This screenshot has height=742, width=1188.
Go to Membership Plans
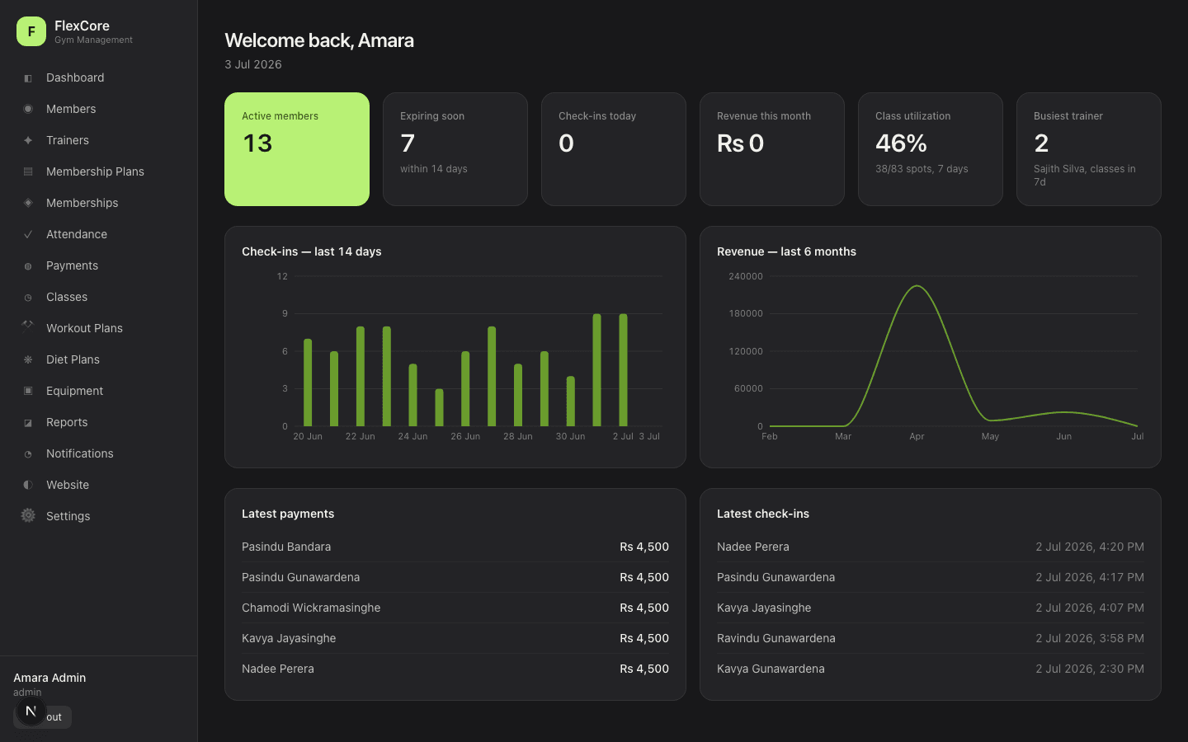[99, 171]
